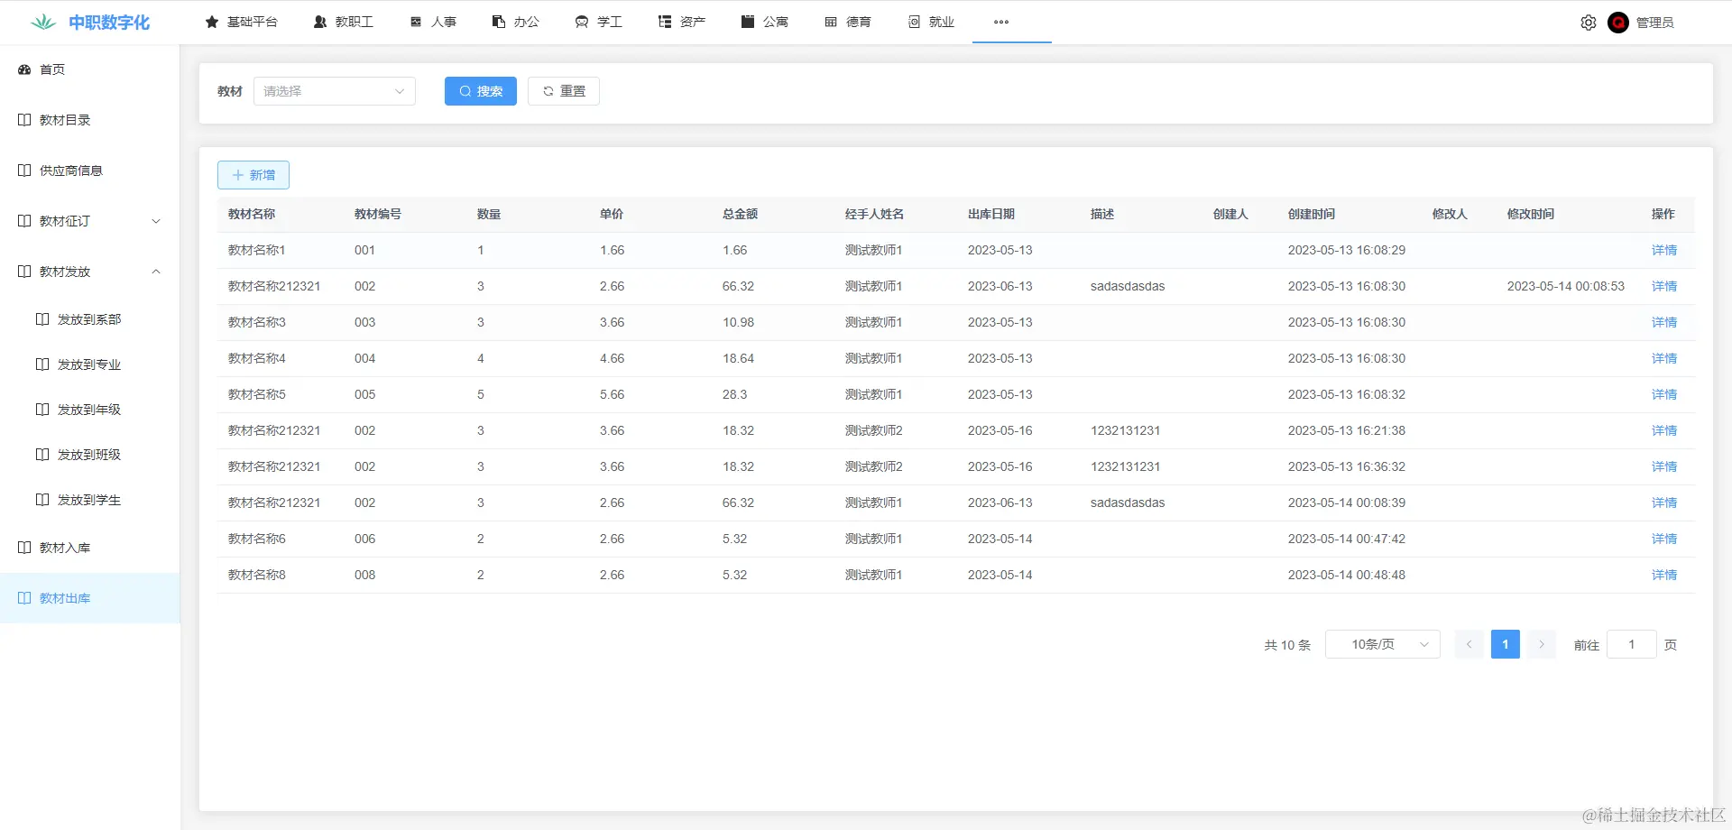
Task: Go to previous page arrow
Action: coord(1469,644)
